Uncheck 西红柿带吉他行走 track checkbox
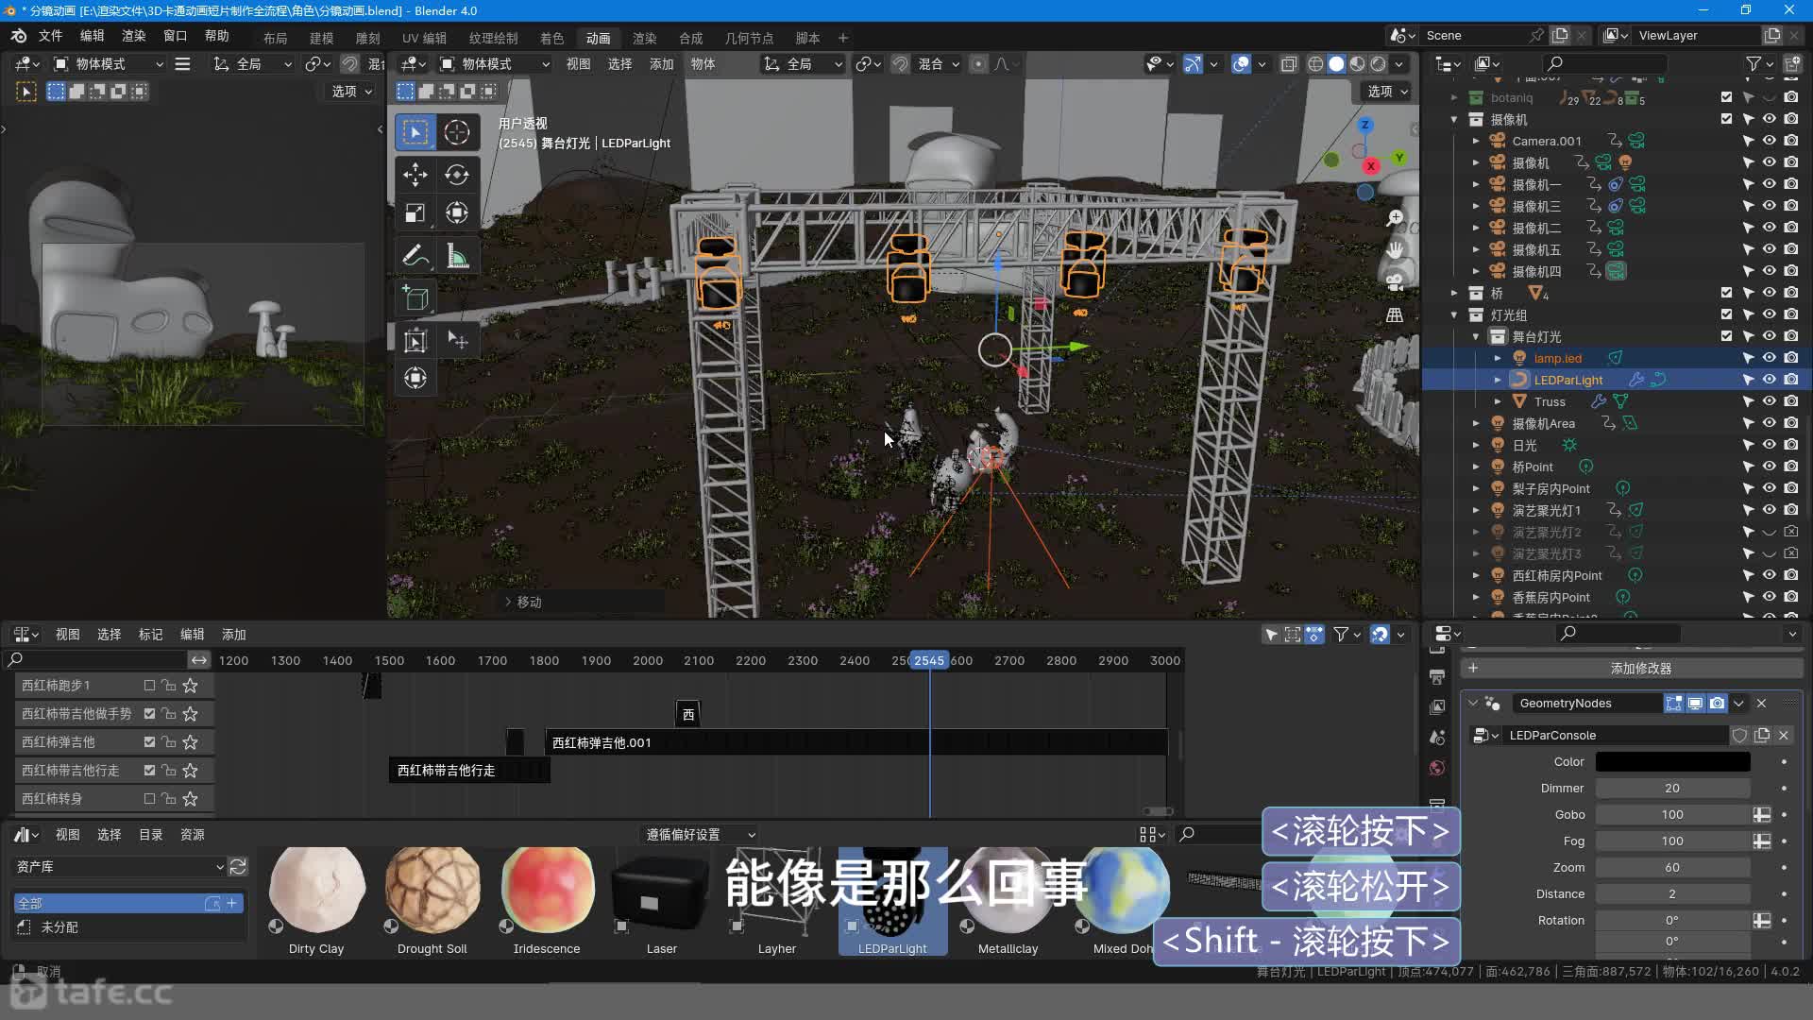This screenshot has width=1813, height=1020. [x=149, y=771]
